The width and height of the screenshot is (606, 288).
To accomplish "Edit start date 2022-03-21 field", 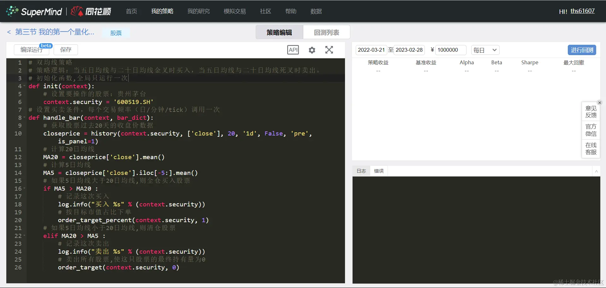I will 371,50.
